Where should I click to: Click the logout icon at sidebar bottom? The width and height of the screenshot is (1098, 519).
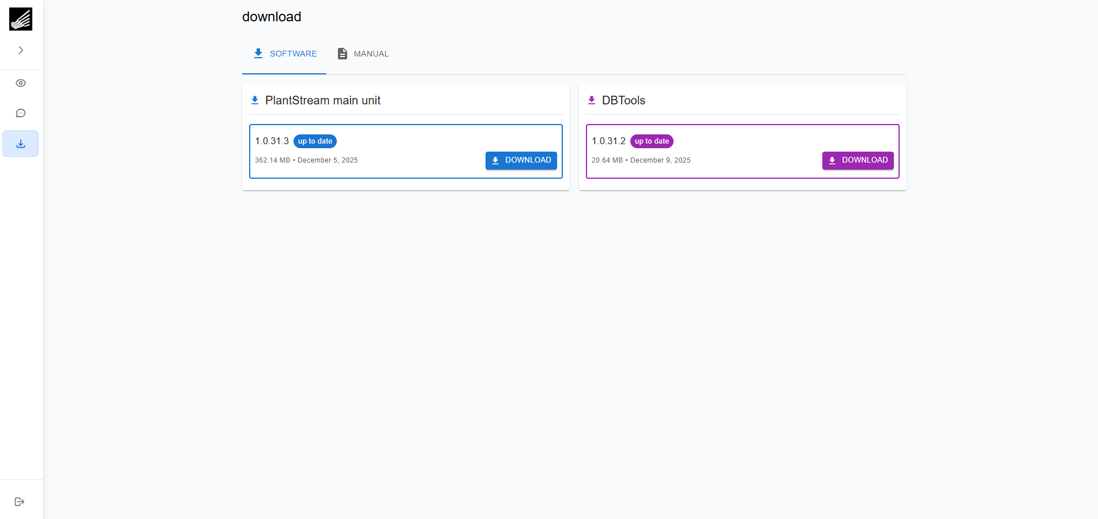click(x=20, y=502)
